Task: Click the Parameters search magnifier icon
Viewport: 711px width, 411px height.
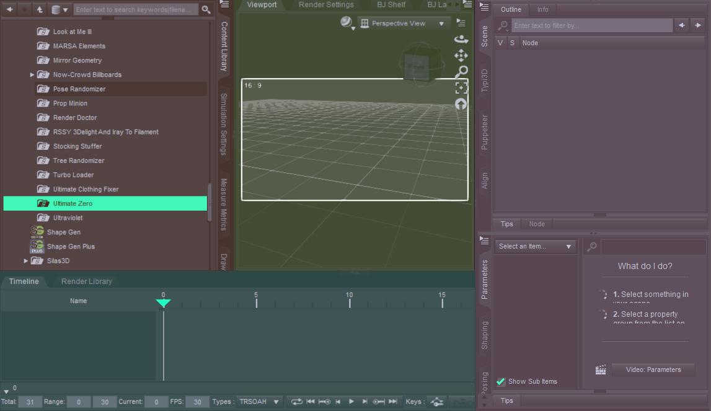Action: pos(592,247)
